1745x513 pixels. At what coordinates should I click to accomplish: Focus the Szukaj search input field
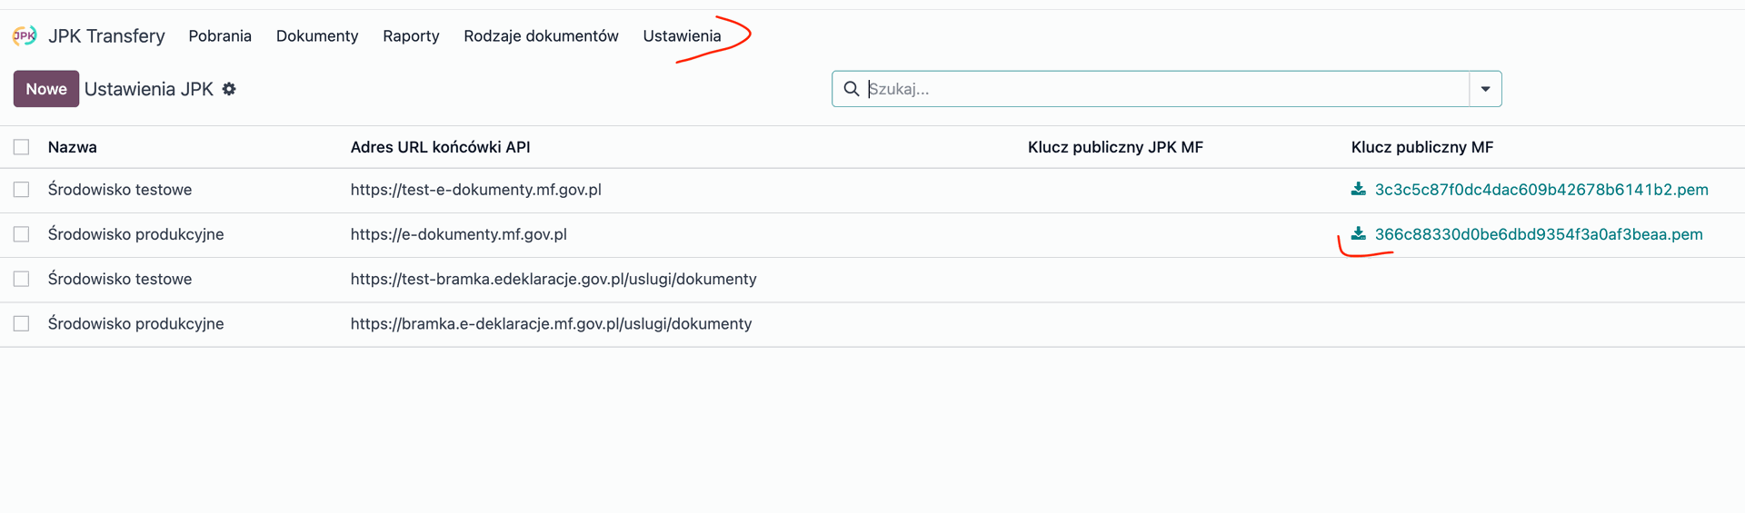(x=1166, y=89)
